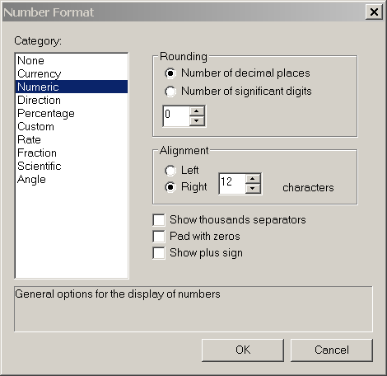The width and height of the screenshot is (387, 376).
Task: Increase decimal places with up spinner arrow
Action: pos(197,111)
